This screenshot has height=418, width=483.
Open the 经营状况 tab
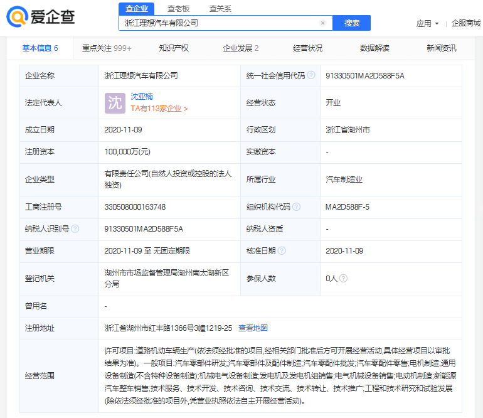click(307, 48)
